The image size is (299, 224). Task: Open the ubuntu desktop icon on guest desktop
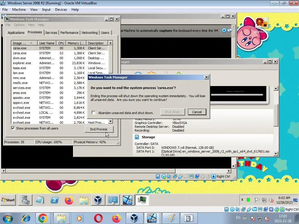tap(262, 25)
